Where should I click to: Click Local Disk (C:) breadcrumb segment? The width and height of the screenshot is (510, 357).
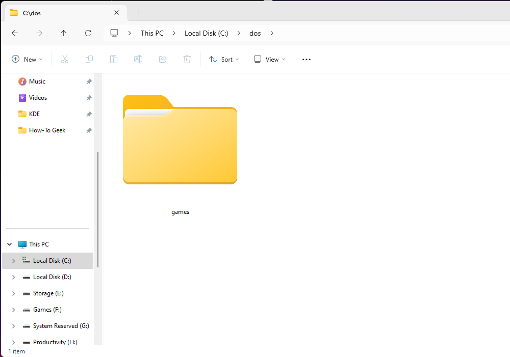(x=206, y=33)
